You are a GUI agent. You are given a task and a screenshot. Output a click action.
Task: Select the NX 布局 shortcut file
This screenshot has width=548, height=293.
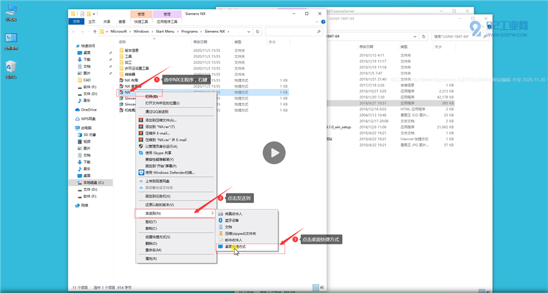point(130,80)
